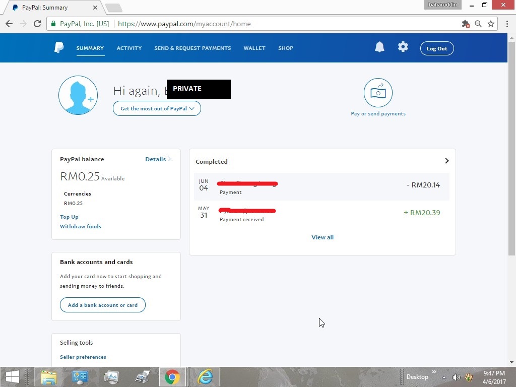
Task: Click the baharuddin profile button
Action: [442, 5]
